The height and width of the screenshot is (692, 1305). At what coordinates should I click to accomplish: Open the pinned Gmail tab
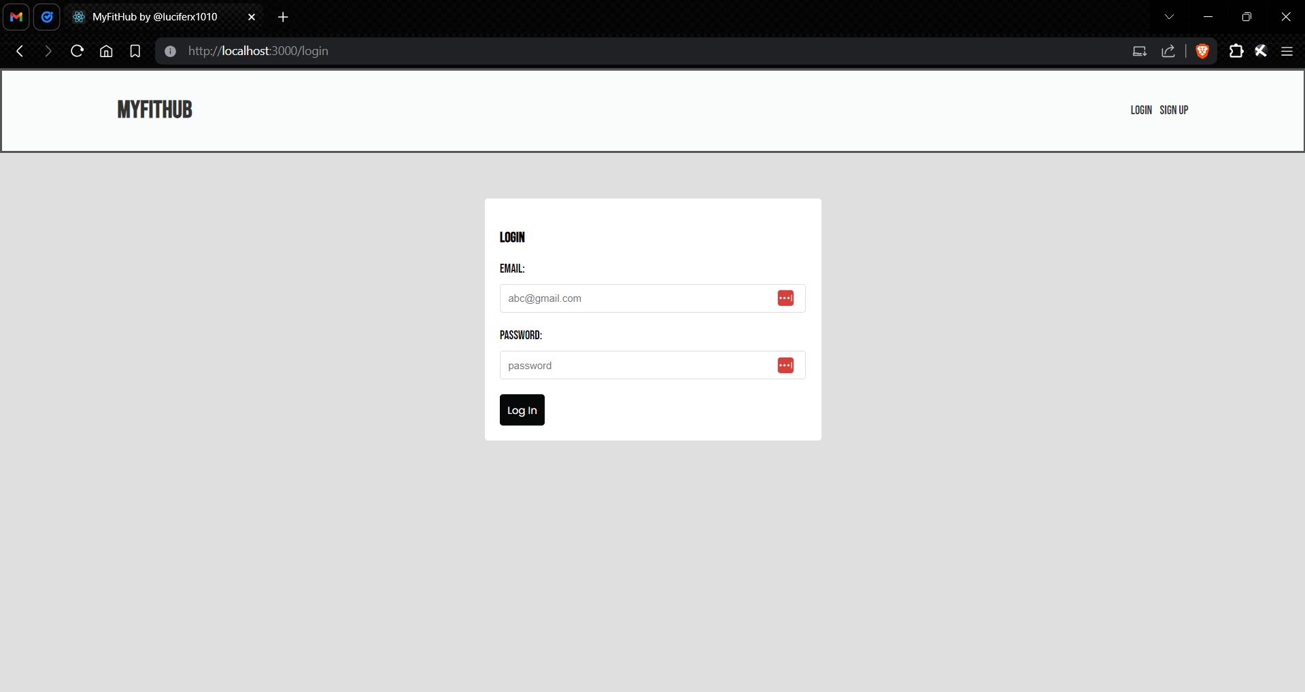tap(16, 17)
